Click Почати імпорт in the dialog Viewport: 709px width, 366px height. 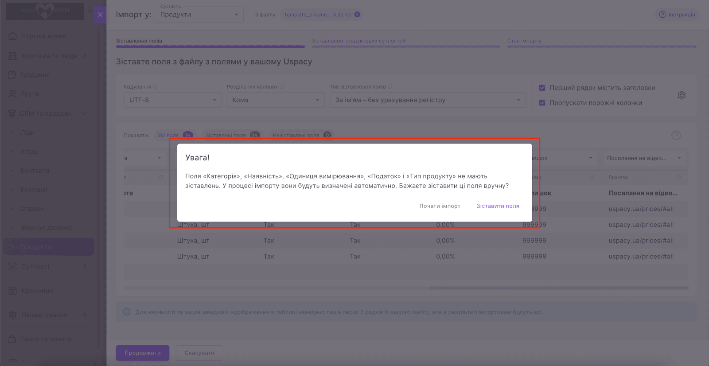[x=440, y=206]
